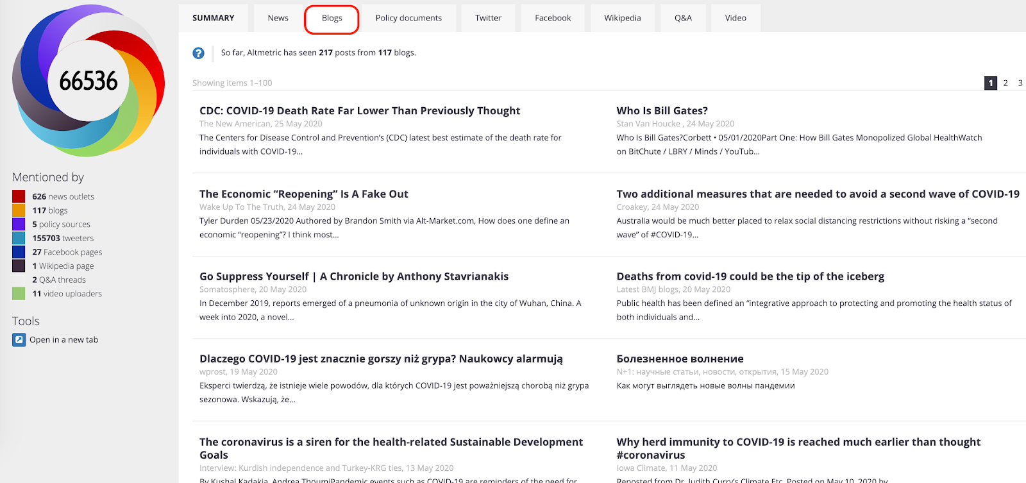Click the purple policy sources color square

pos(19,224)
